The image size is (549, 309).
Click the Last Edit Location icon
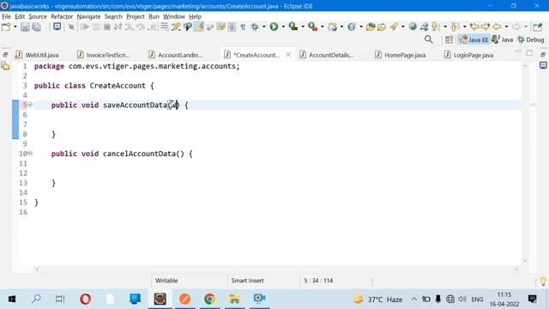coord(474,27)
